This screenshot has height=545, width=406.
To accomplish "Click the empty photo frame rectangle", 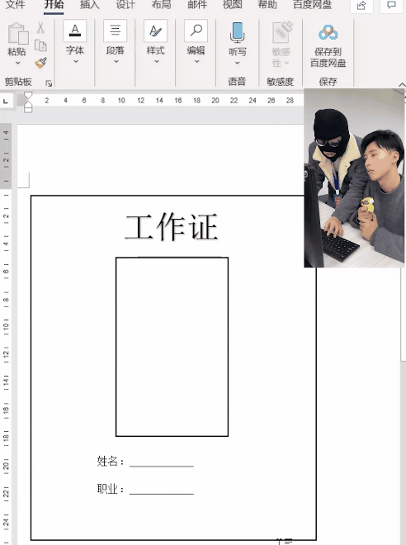I will (172, 347).
